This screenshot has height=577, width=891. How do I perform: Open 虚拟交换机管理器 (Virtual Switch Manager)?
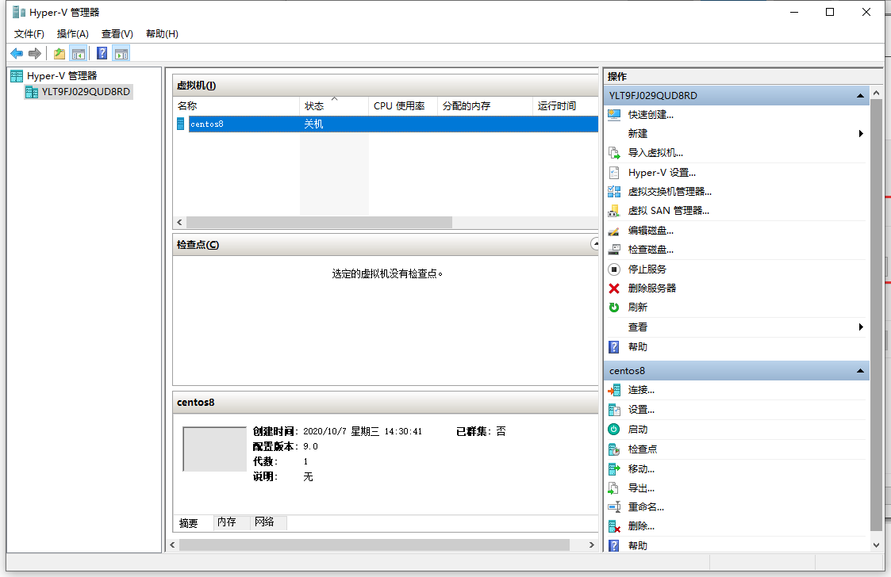point(669,192)
